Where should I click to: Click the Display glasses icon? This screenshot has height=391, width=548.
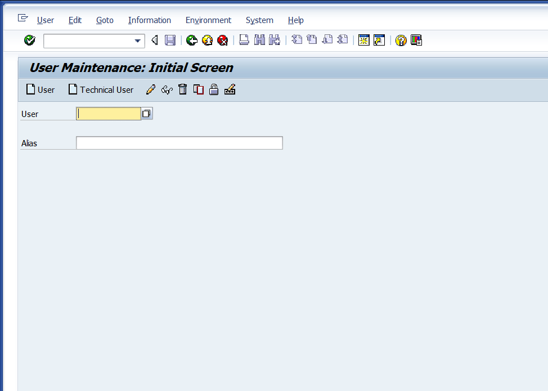click(167, 90)
